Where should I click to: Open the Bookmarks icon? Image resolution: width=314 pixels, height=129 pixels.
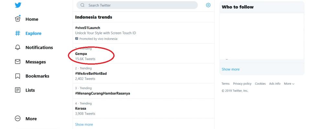[x=17, y=76]
